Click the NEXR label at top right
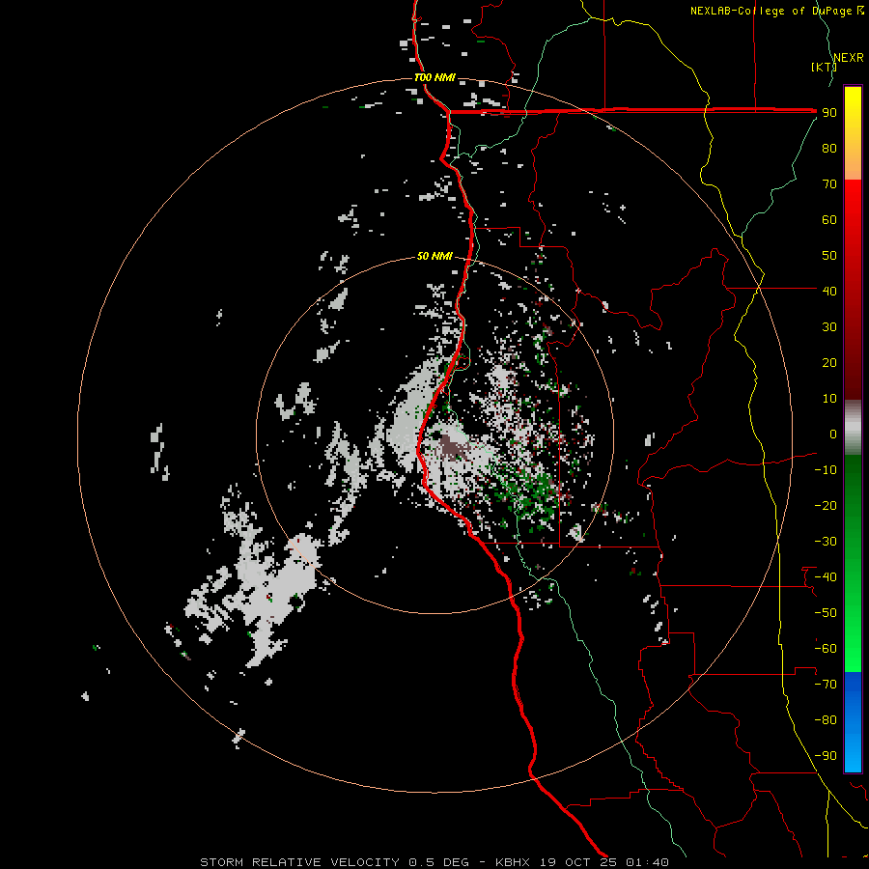The height and width of the screenshot is (869, 869). click(x=849, y=58)
